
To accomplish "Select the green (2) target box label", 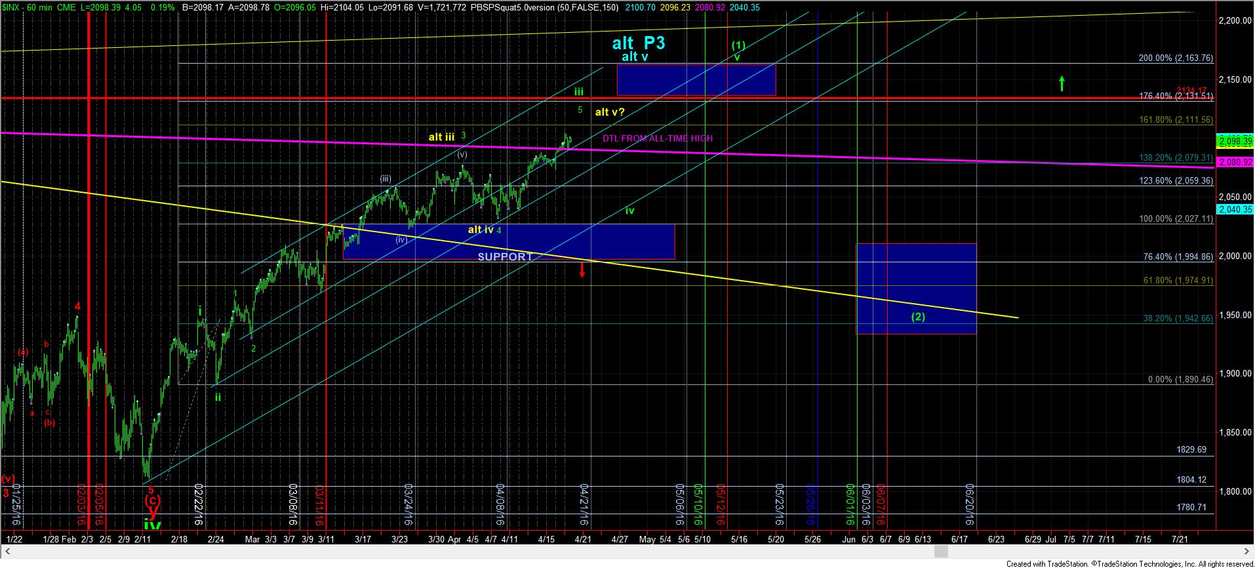I will [x=917, y=317].
